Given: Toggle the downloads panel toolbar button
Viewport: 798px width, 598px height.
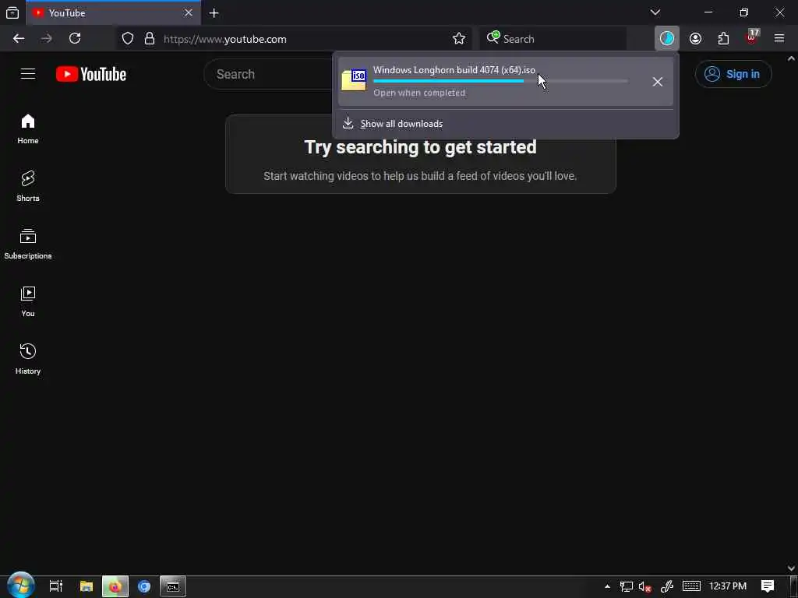Looking at the screenshot, I should click(667, 39).
